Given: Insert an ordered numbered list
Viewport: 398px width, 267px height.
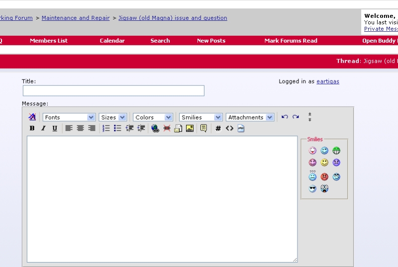Looking at the screenshot, I should [x=106, y=128].
